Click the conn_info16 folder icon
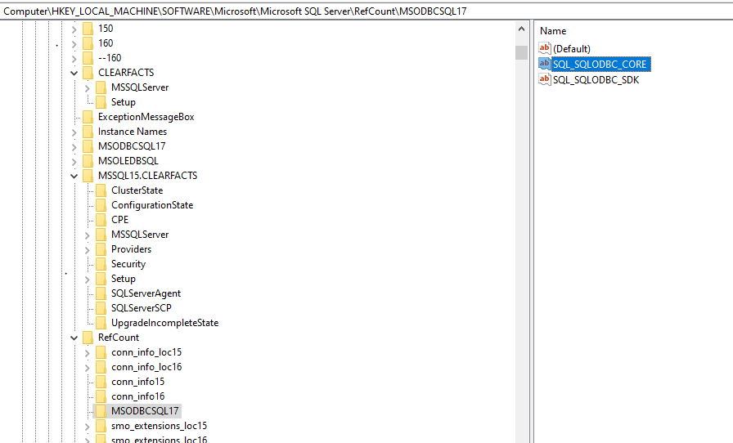The image size is (733, 443). point(101,396)
